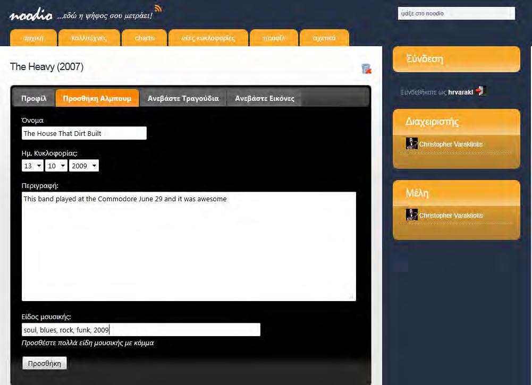
Task: Click the Σύνδεση panel header
Action: (457, 59)
